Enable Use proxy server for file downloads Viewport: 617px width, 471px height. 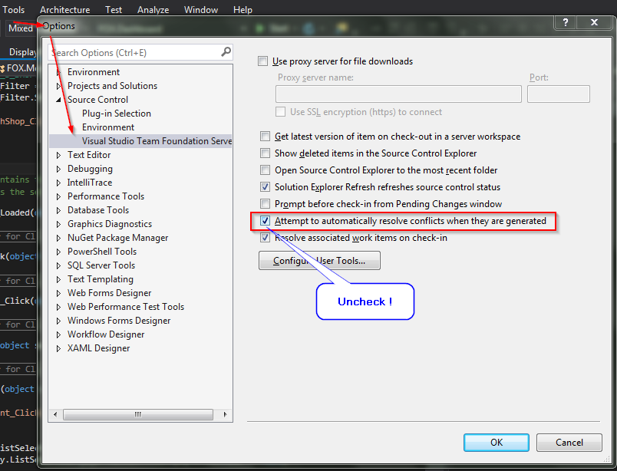tap(263, 61)
